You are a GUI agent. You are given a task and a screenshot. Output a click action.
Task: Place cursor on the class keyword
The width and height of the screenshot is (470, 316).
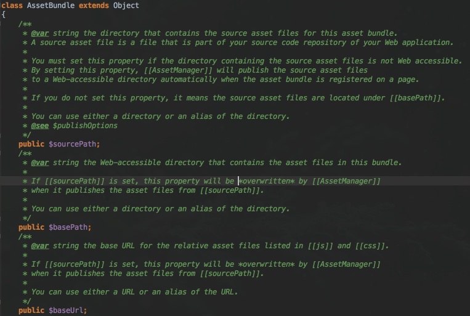(x=12, y=6)
